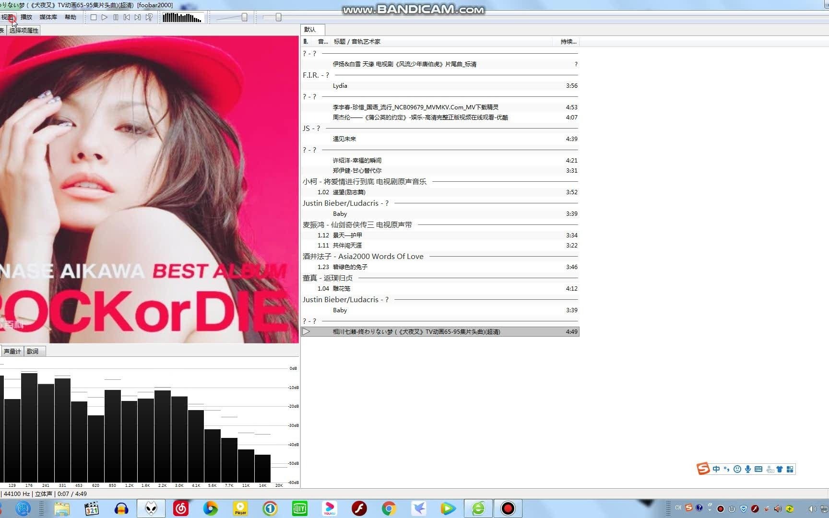Click the 音... track number column header

pyautogui.click(x=323, y=42)
